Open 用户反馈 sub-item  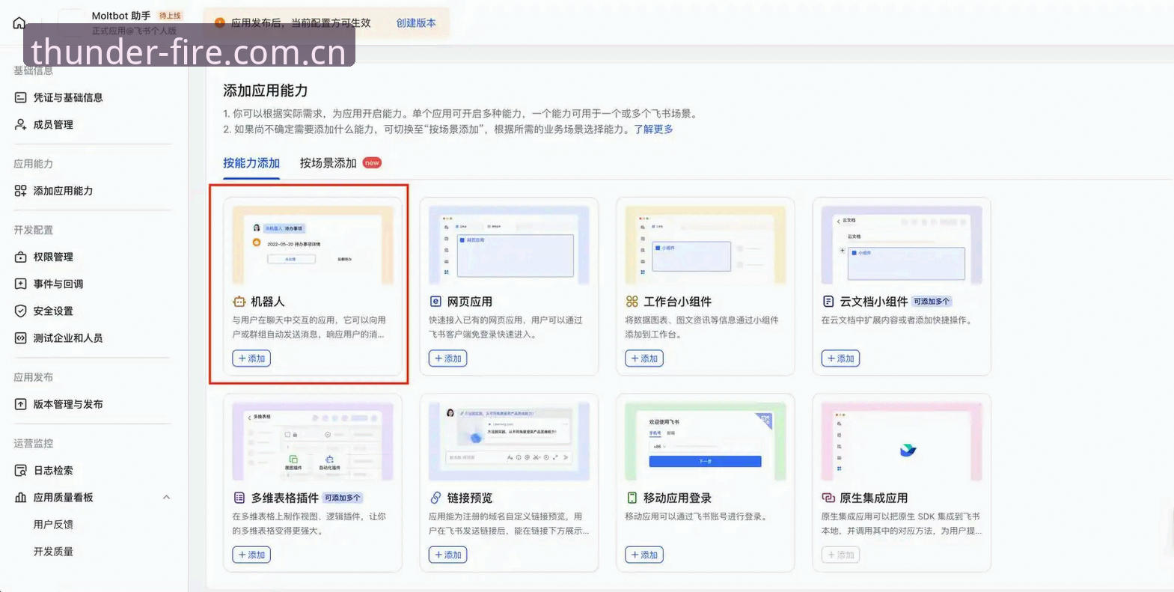[x=53, y=525]
